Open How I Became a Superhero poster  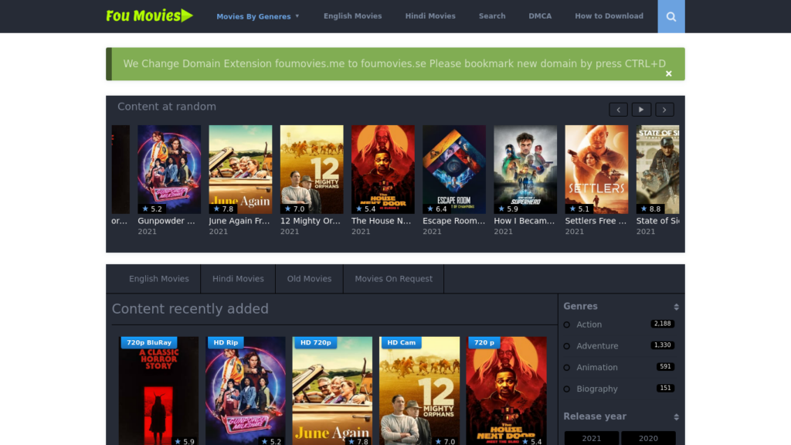[525, 169]
